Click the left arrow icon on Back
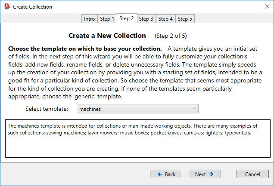 tap(160, 174)
